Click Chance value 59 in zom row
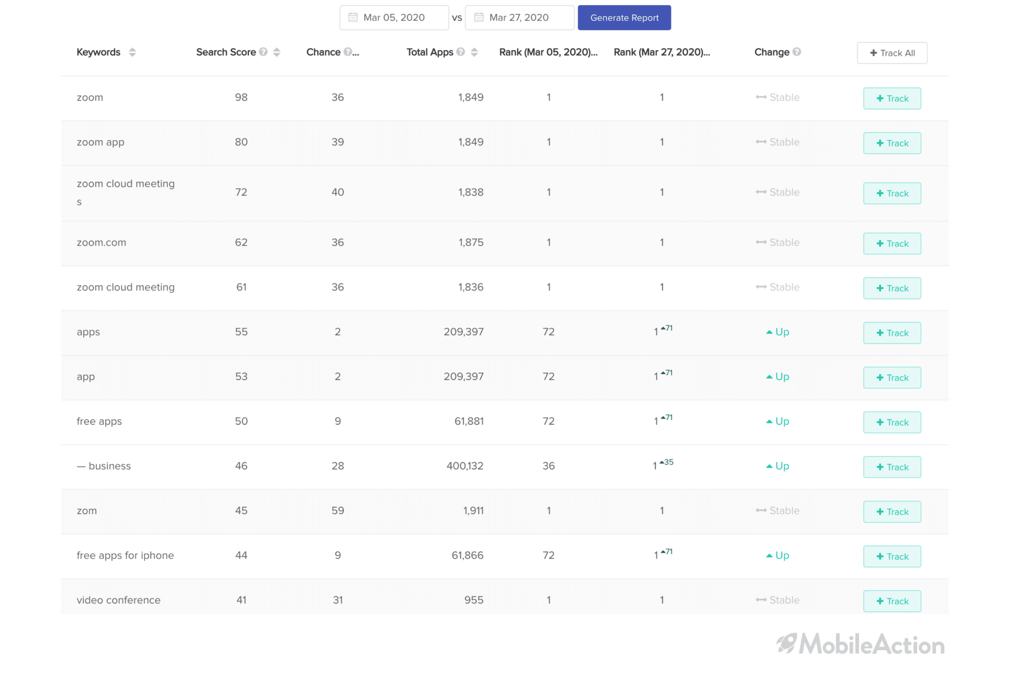Image resolution: width=1010 pixels, height=673 pixels. (338, 510)
